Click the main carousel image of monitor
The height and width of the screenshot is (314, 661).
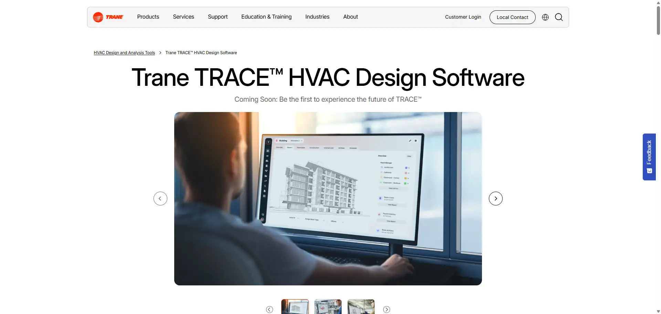click(328, 199)
